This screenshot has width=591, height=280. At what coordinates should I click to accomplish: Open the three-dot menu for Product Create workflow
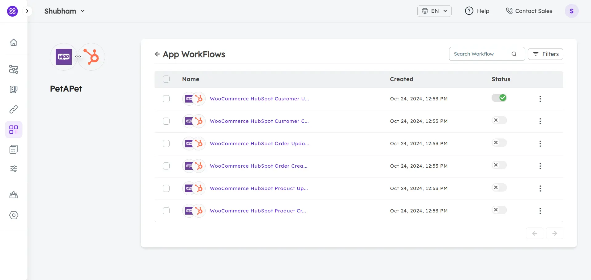pyautogui.click(x=540, y=211)
